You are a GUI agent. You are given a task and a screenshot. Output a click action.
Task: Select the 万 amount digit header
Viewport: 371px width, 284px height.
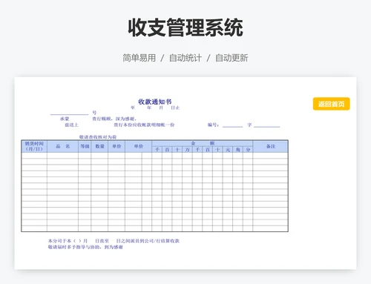click(x=187, y=150)
